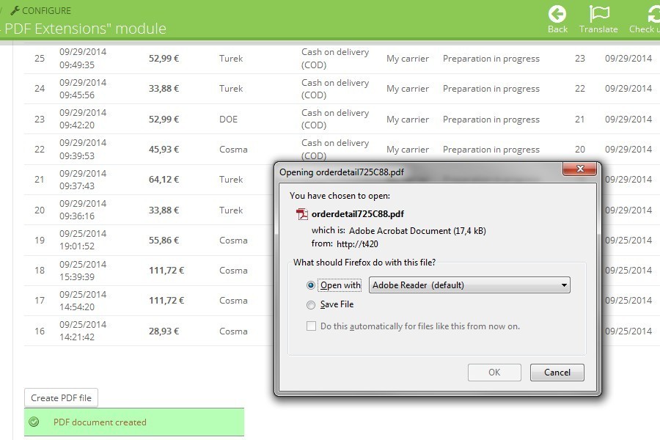This screenshot has width=660, height=440.
Task: Click order ID 25 cell
Action: 40,59
